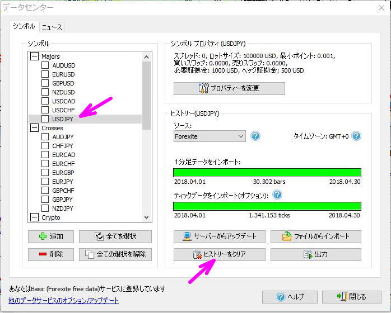Click the export icon on the 出力 button

pyautogui.click(x=308, y=254)
